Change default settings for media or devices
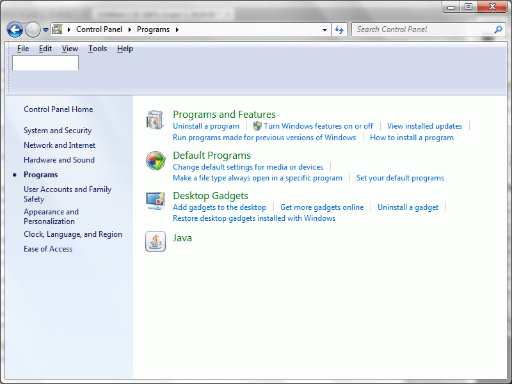The height and width of the screenshot is (384, 512). click(x=248, y=167)
